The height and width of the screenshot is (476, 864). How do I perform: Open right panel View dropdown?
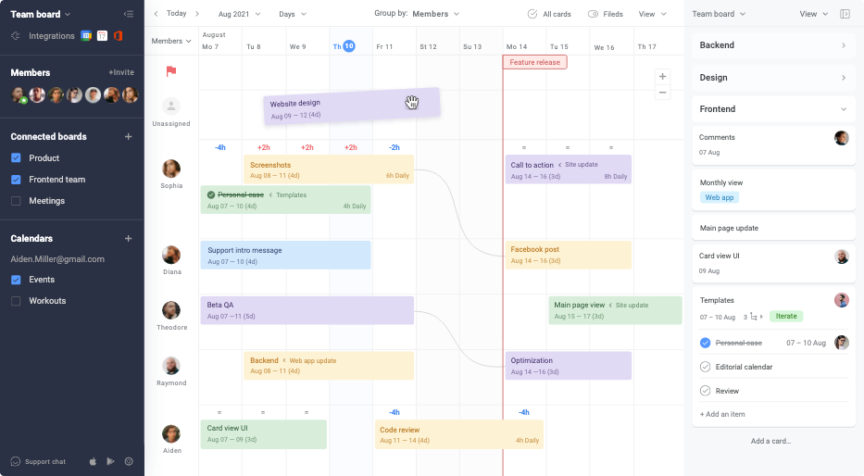813,14
